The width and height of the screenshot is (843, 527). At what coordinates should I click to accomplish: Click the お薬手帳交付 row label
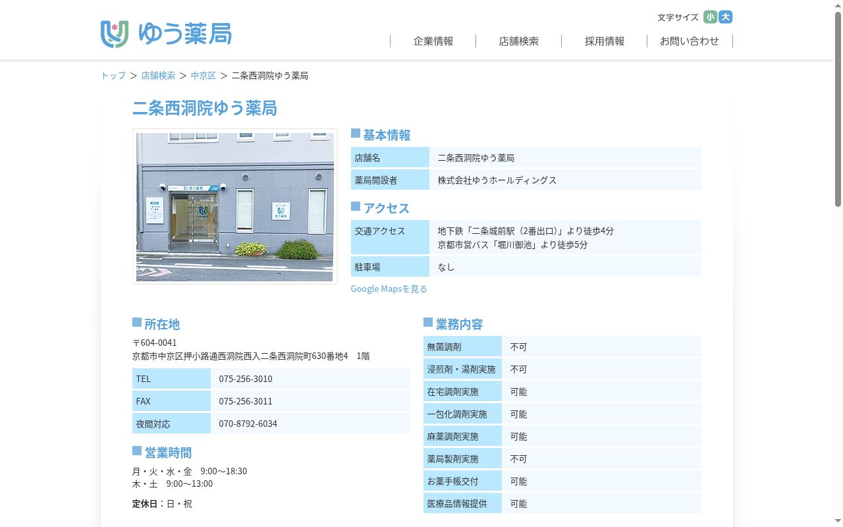pos(462,481)
